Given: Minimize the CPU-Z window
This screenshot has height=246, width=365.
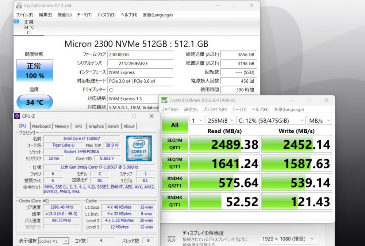Looking at the screenshot, I should point(117,116).
